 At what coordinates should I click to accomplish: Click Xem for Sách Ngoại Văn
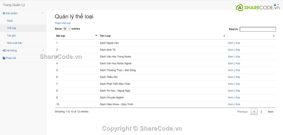click(x=231, y=43)
